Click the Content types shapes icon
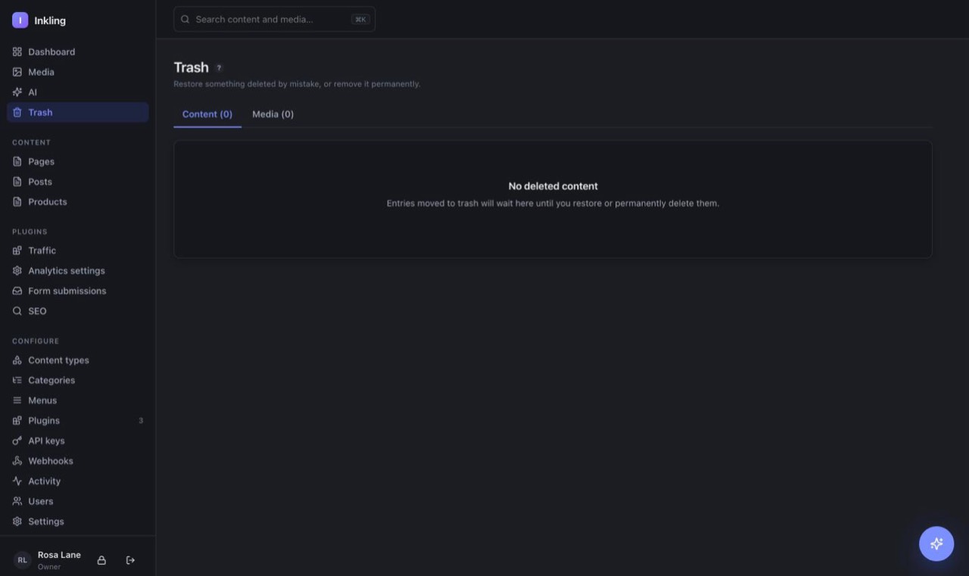The image size is (969, 576). pos(17,360)
